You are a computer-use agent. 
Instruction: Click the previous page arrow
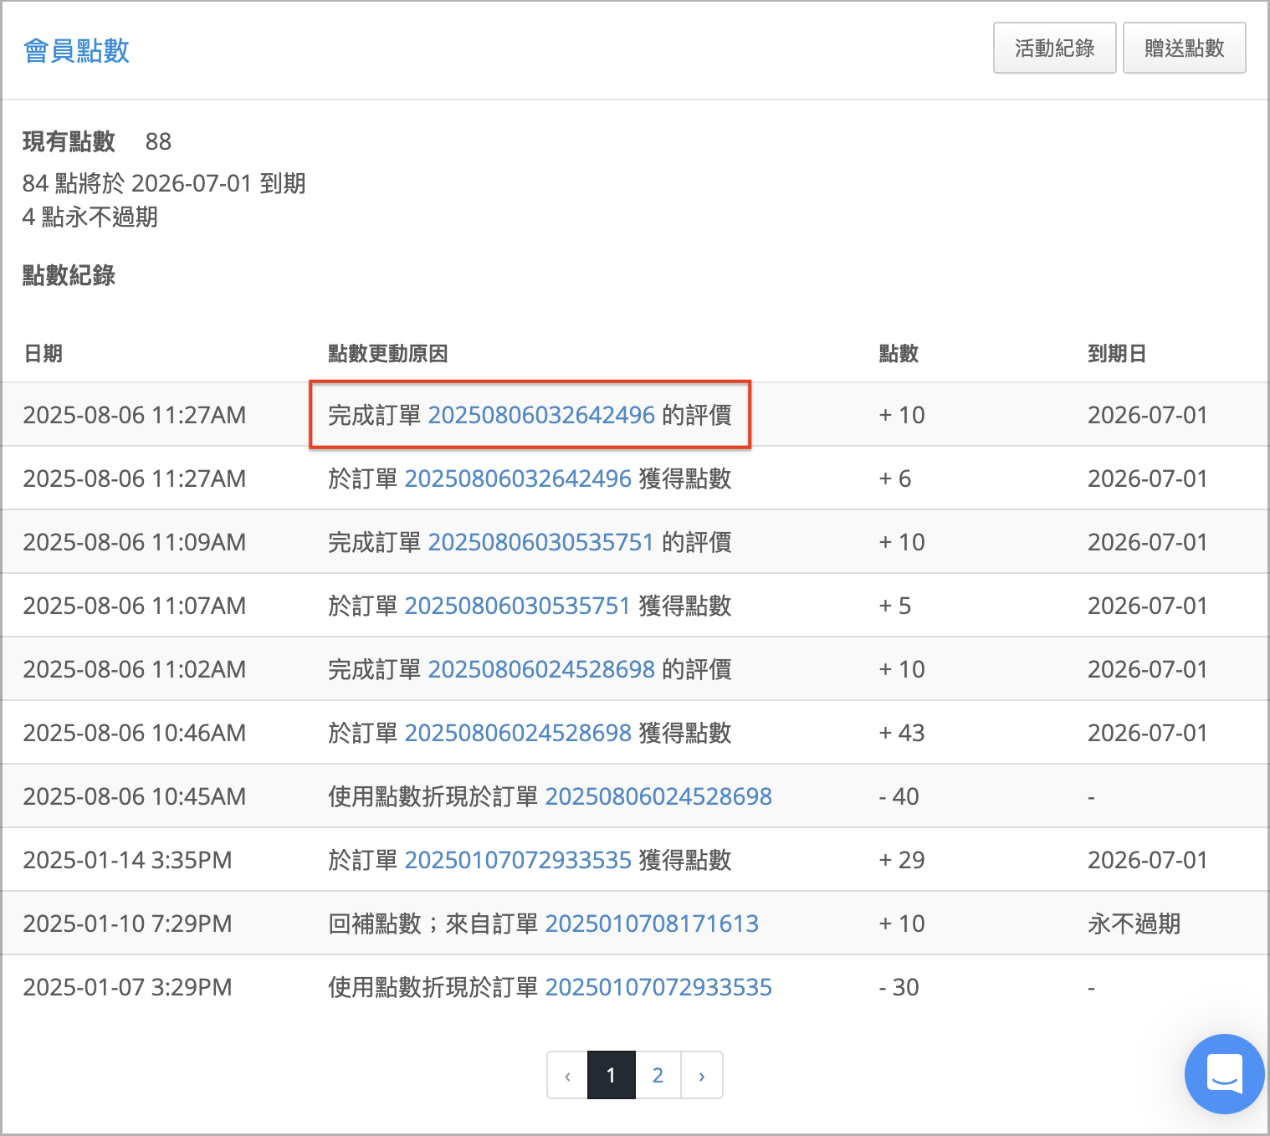(567, 1075)
